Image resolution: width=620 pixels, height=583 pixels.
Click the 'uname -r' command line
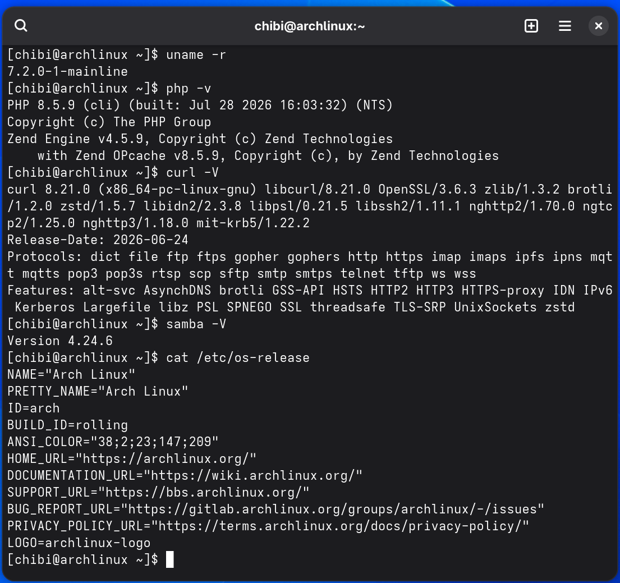[x=117, y=54]
